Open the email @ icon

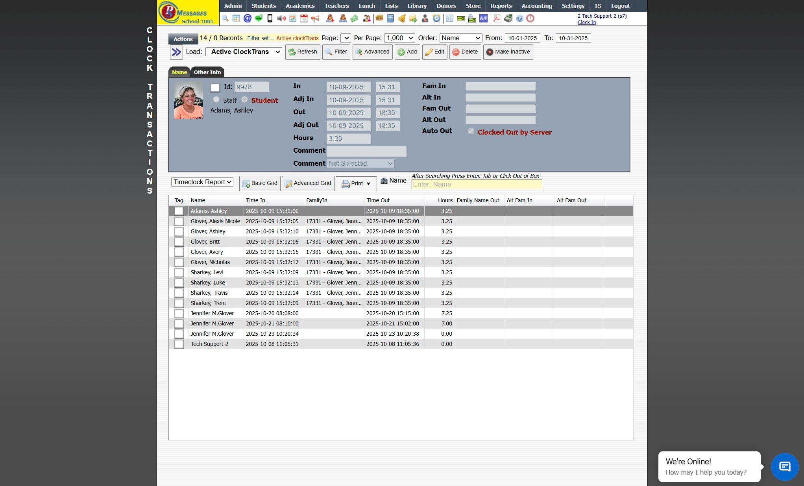click(x=248, y=18)
